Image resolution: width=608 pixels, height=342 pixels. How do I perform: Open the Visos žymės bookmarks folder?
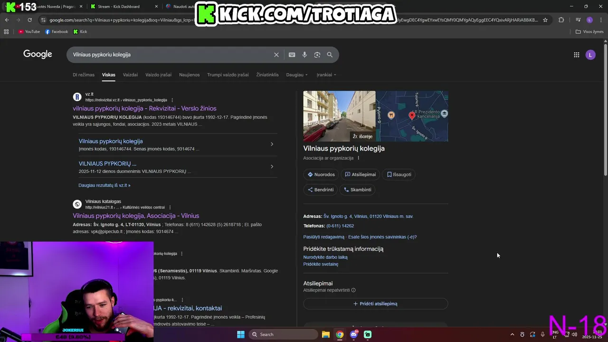pyautogui.click(x=589, y=32)
